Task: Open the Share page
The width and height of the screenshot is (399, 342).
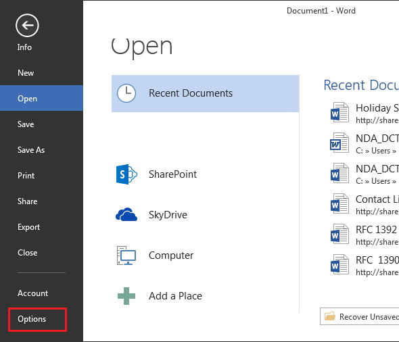Action: pyautogui.click(x=41, y=201)
